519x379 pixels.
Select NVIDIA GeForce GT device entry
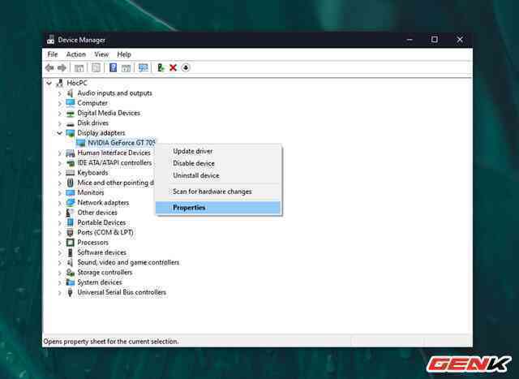point(121,143)
